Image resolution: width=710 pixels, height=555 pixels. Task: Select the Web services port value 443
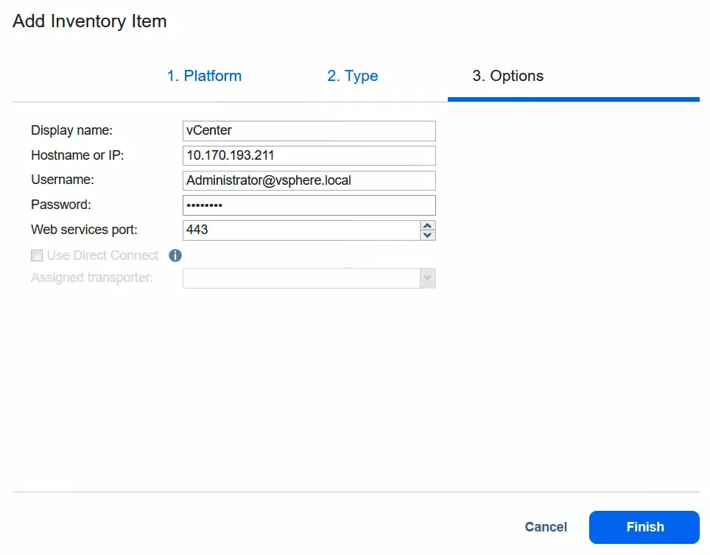[302, 230]
